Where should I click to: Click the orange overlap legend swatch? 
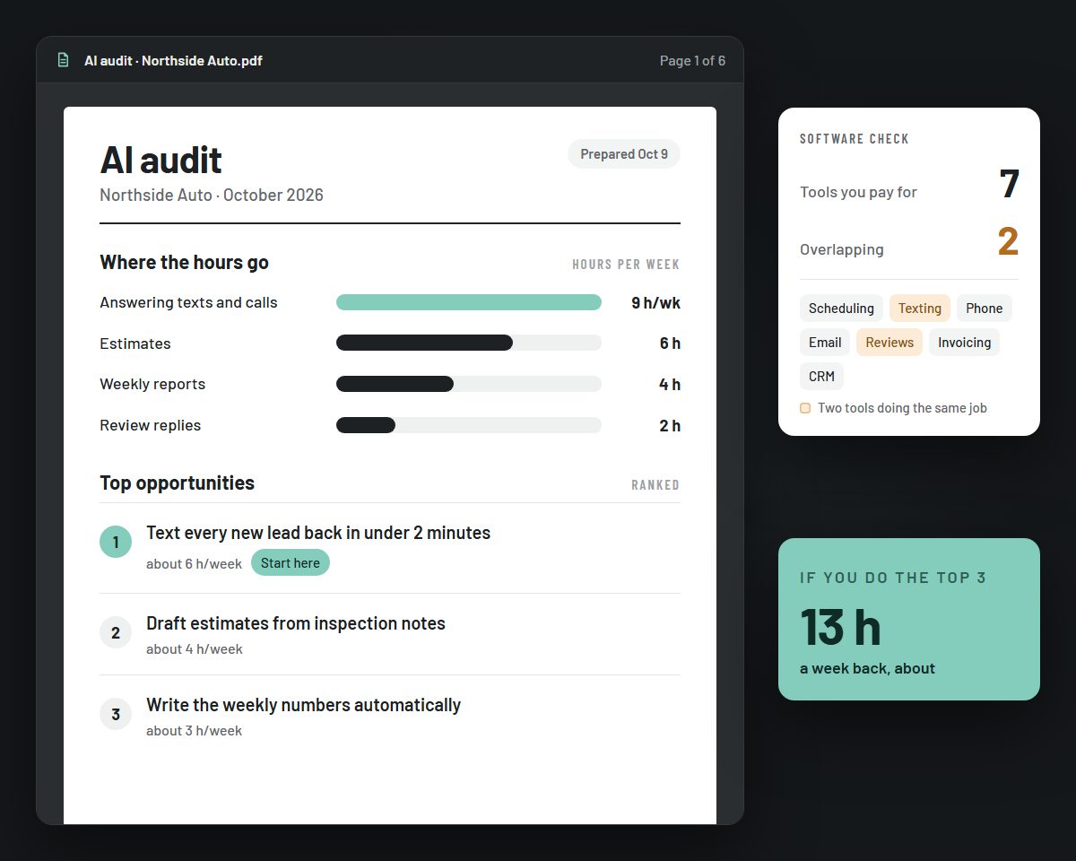click(x=805, y=408)
